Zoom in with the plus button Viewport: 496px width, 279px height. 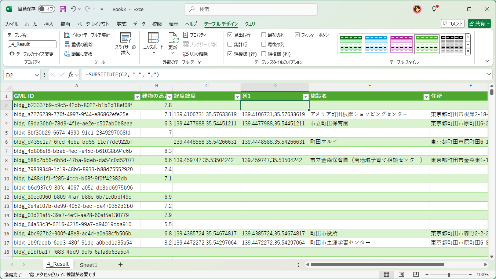tap(470, 274)
